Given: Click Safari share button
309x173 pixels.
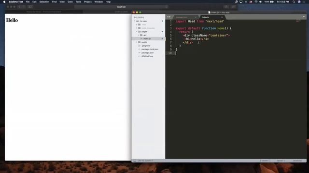Looking at the screenshot, I should click(x=226, y=7).
